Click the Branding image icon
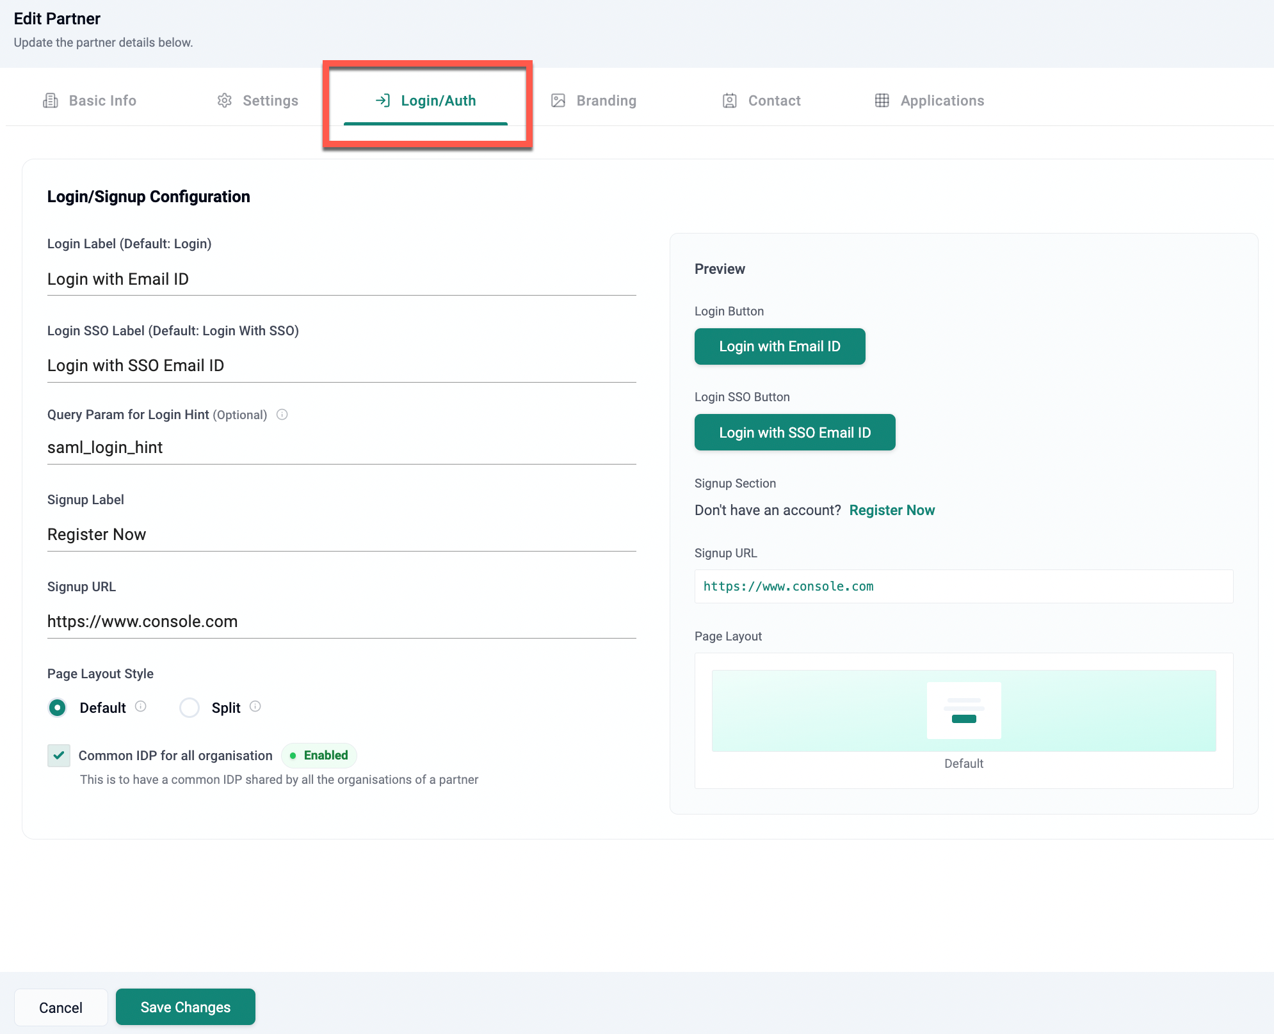 [558, 100]
